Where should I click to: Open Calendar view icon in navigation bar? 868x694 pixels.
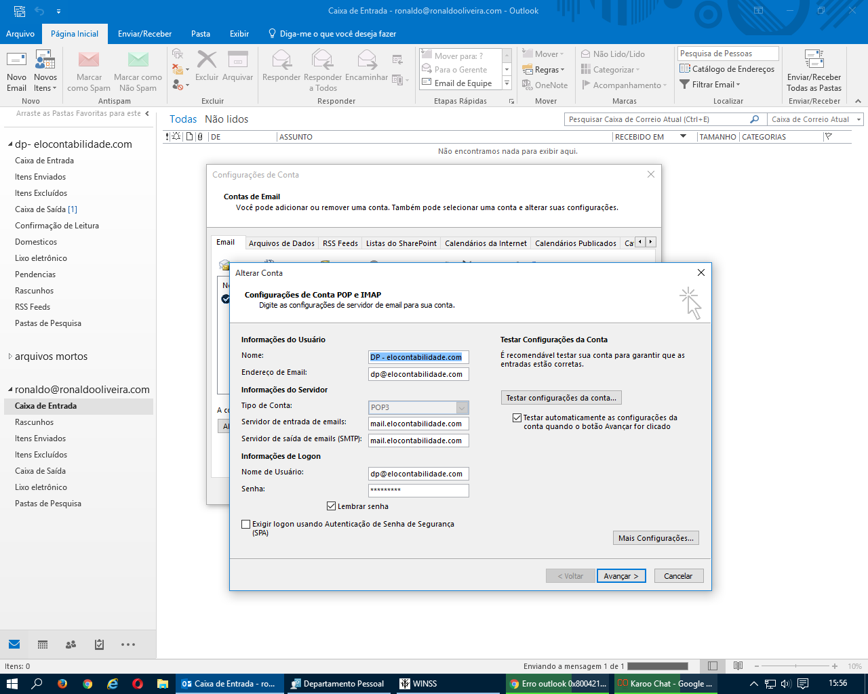click(43, 645)
